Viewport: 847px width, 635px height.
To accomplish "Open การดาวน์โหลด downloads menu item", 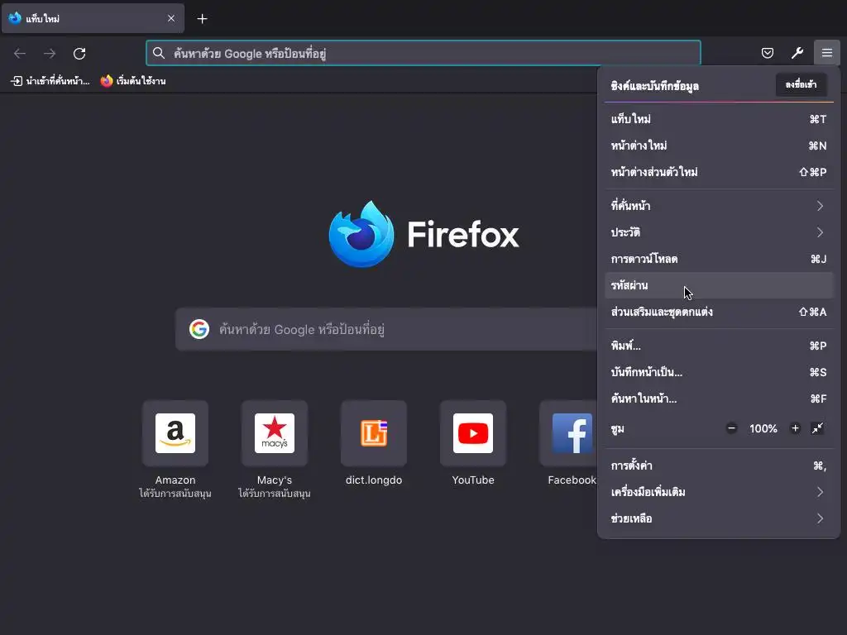I will coord(719,259).
